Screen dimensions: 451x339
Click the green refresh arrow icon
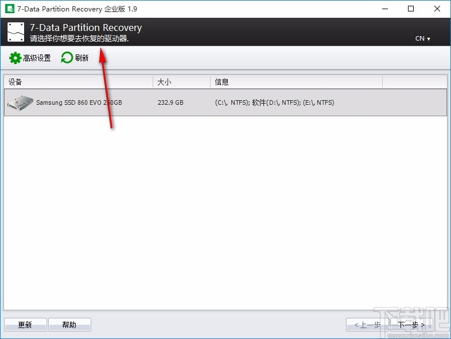coord(67,58)
